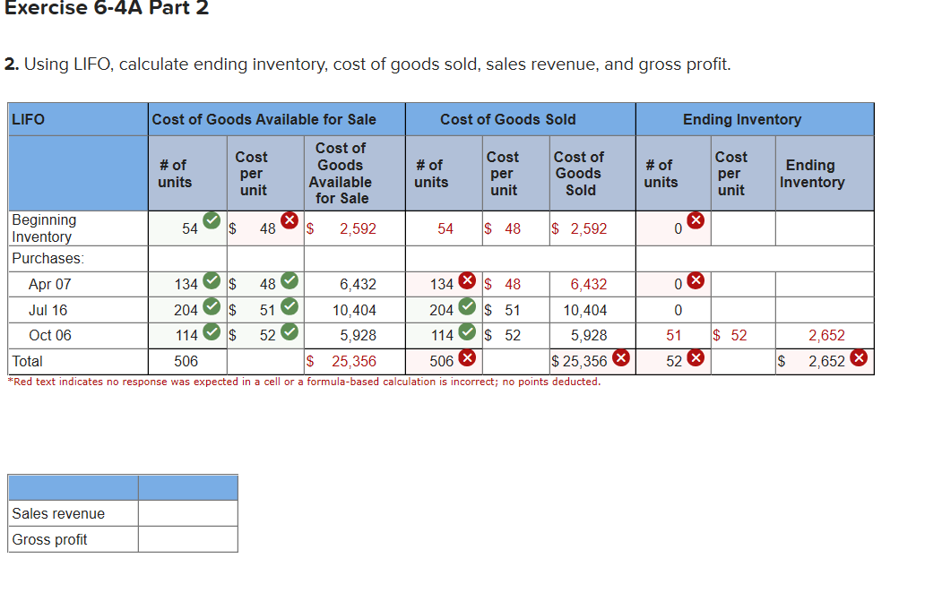Click red X beside Beginning Inventory cost 48

coord(290,220)
